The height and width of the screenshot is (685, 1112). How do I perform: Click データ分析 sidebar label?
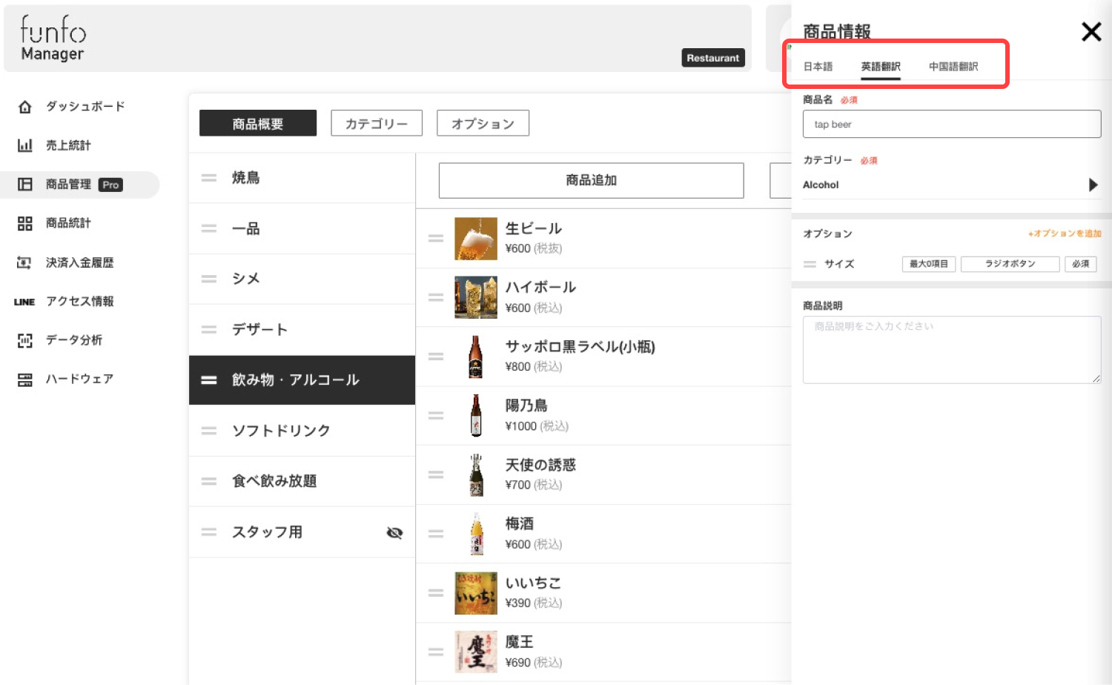(x=74, y=340)
